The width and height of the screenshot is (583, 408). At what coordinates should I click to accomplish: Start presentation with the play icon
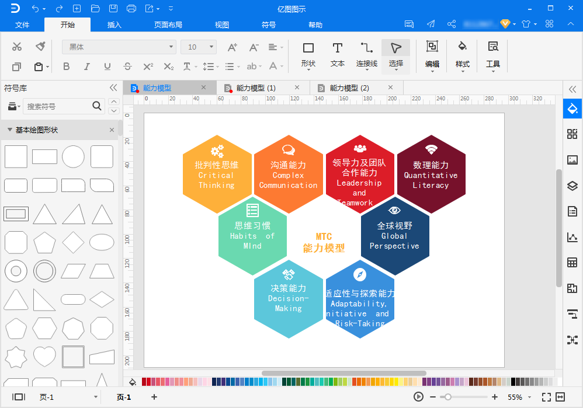[418, 397]
